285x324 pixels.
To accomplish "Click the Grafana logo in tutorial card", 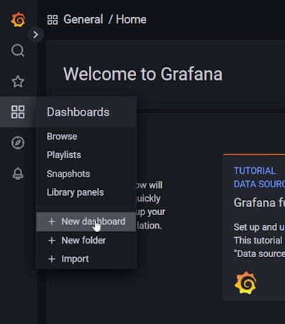I will pyautogui.click(x=245, y=283).
